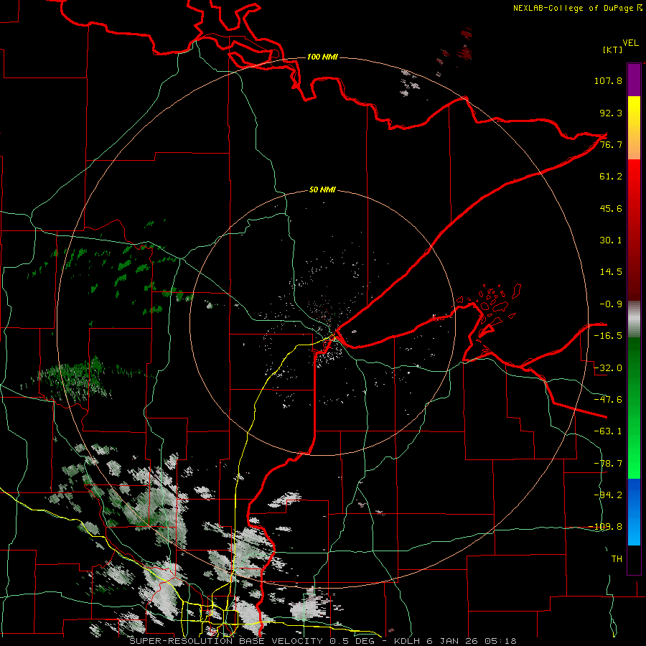Select the -16.5 velocity scale value
The image size is (646, 646).
pos(608,336)
